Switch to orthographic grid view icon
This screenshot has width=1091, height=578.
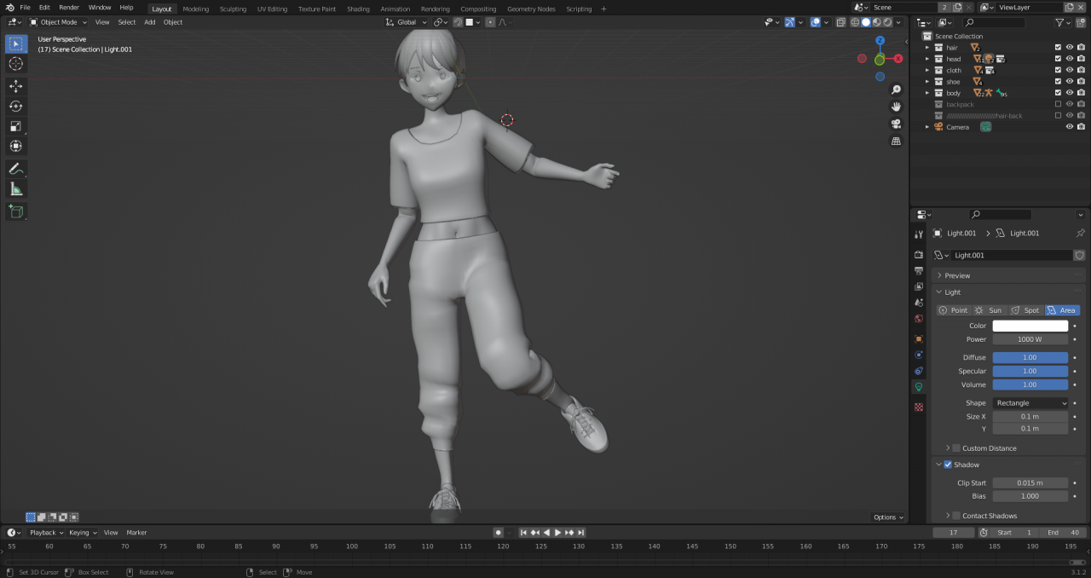[896, 142]
